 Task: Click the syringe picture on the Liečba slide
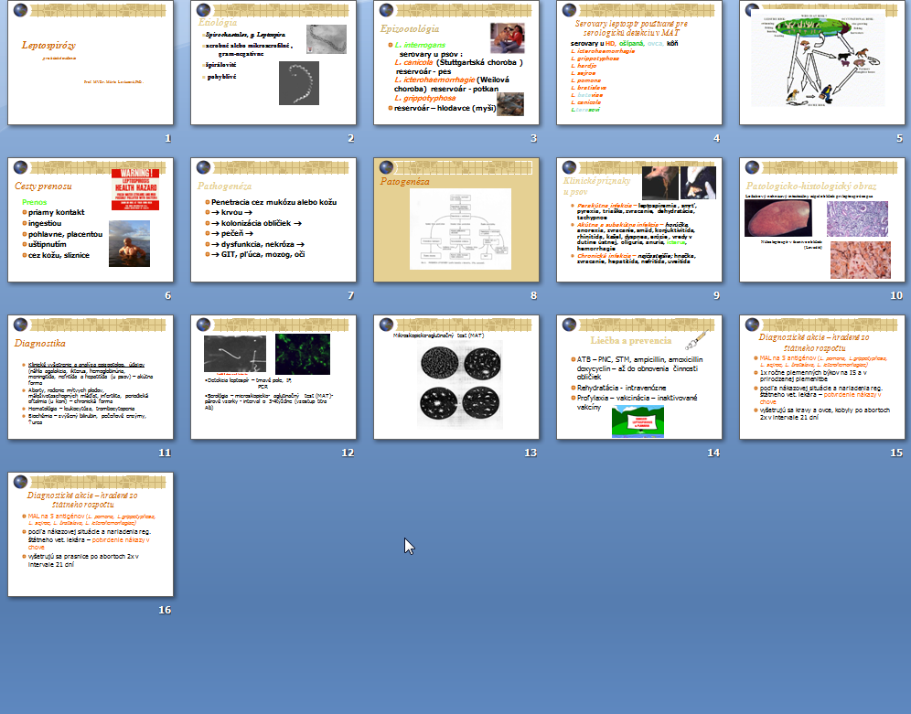point(697,340)
